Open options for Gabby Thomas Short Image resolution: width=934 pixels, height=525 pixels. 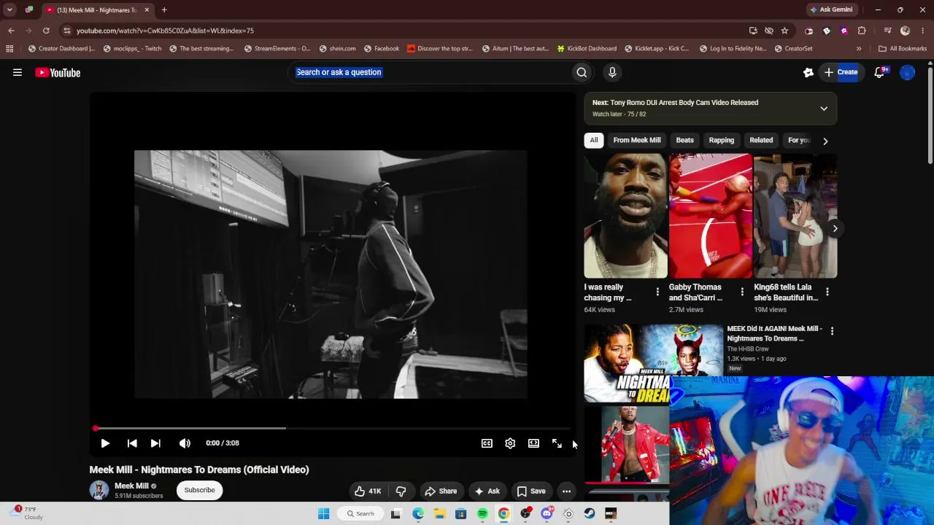pos(742,292)
